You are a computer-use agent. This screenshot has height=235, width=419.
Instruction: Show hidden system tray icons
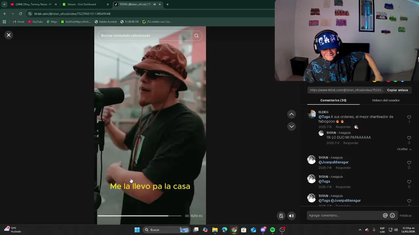pos(360,230)
